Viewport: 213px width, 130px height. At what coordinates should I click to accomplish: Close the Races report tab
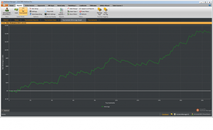coord(21,20)
